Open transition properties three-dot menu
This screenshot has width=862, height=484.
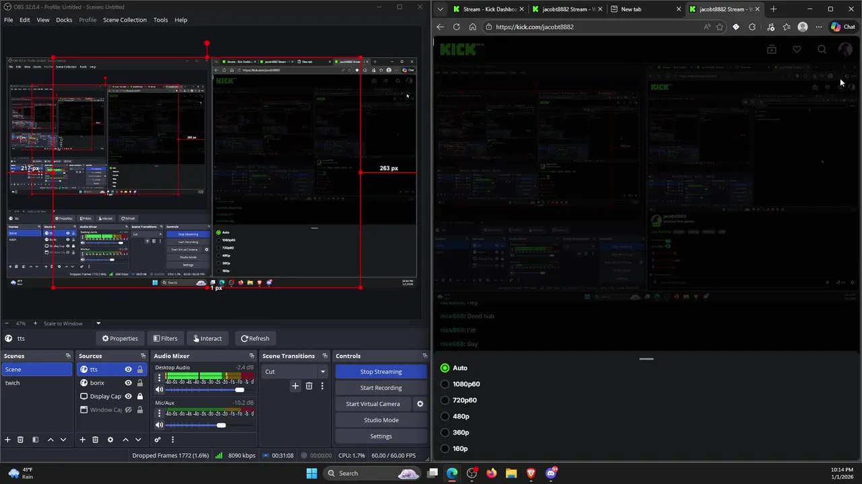pos(322,386)
